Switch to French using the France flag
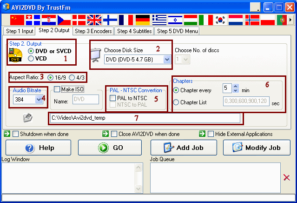 pos(126,20)
